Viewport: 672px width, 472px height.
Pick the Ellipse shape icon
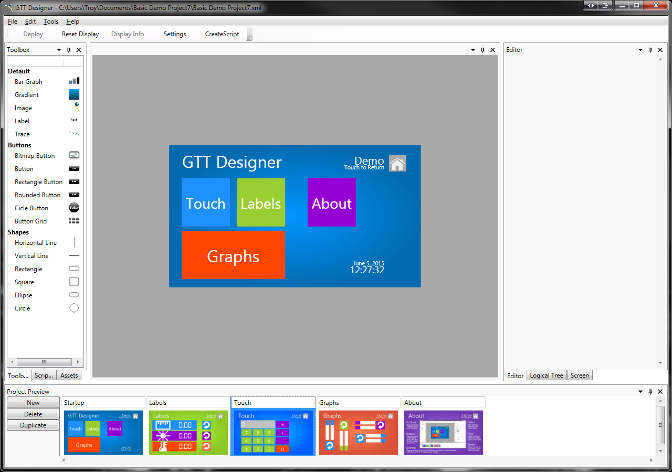74,295
